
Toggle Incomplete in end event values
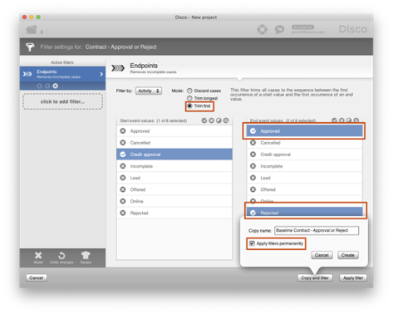coord(304,166)
